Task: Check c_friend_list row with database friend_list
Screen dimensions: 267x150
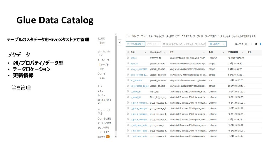Action: coord(128,91)
